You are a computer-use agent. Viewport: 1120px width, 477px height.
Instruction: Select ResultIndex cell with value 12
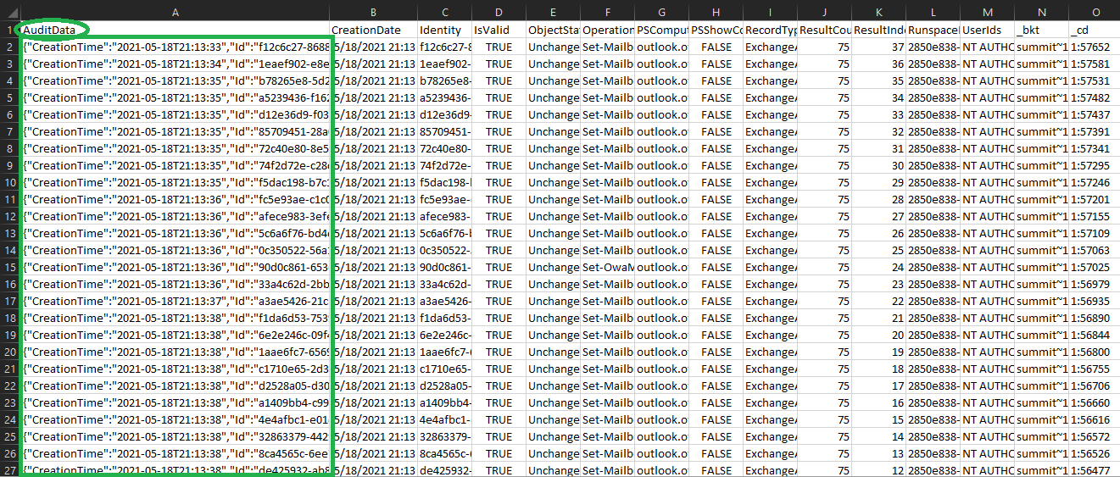pos(878,470)
